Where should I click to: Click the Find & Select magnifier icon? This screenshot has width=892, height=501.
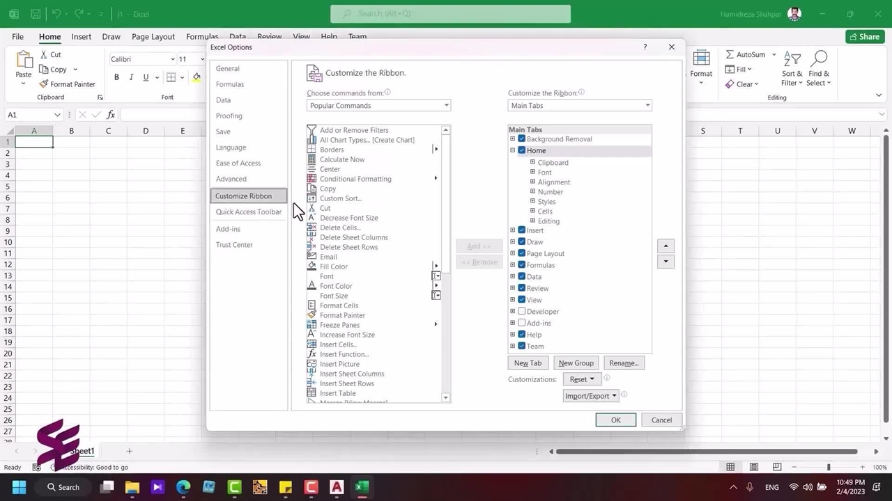(x=819, y=60)
